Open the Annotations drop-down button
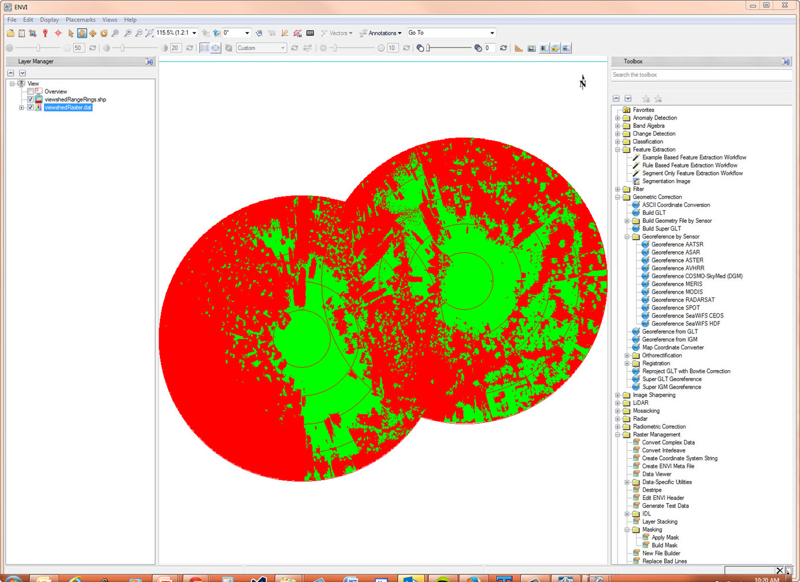The width and height of the screenshot is (800, 582). (381, 33)
